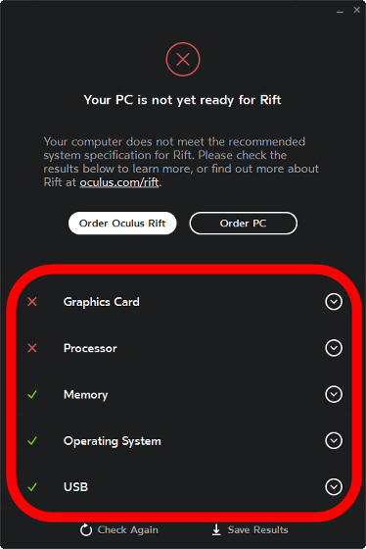The image size is (366, 549).
Task: Open the oculus.com/rift link
Action: [119, 182]
